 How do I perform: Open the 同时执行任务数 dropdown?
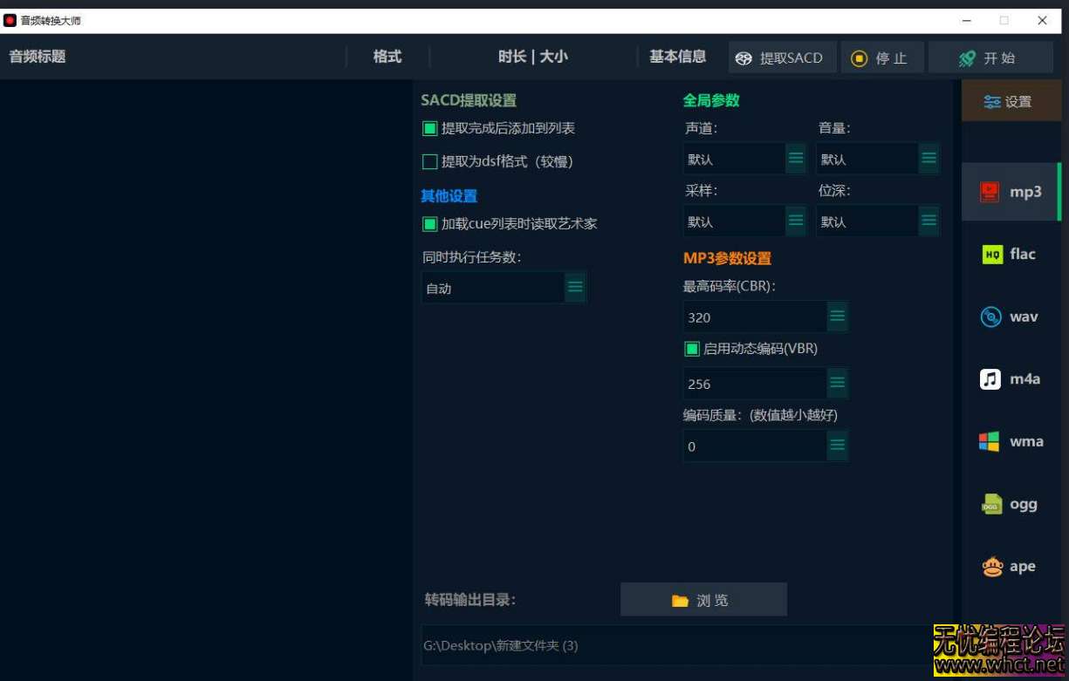(x=574, y=287)
